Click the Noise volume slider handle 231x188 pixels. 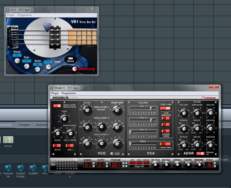(x=131, y=144)
